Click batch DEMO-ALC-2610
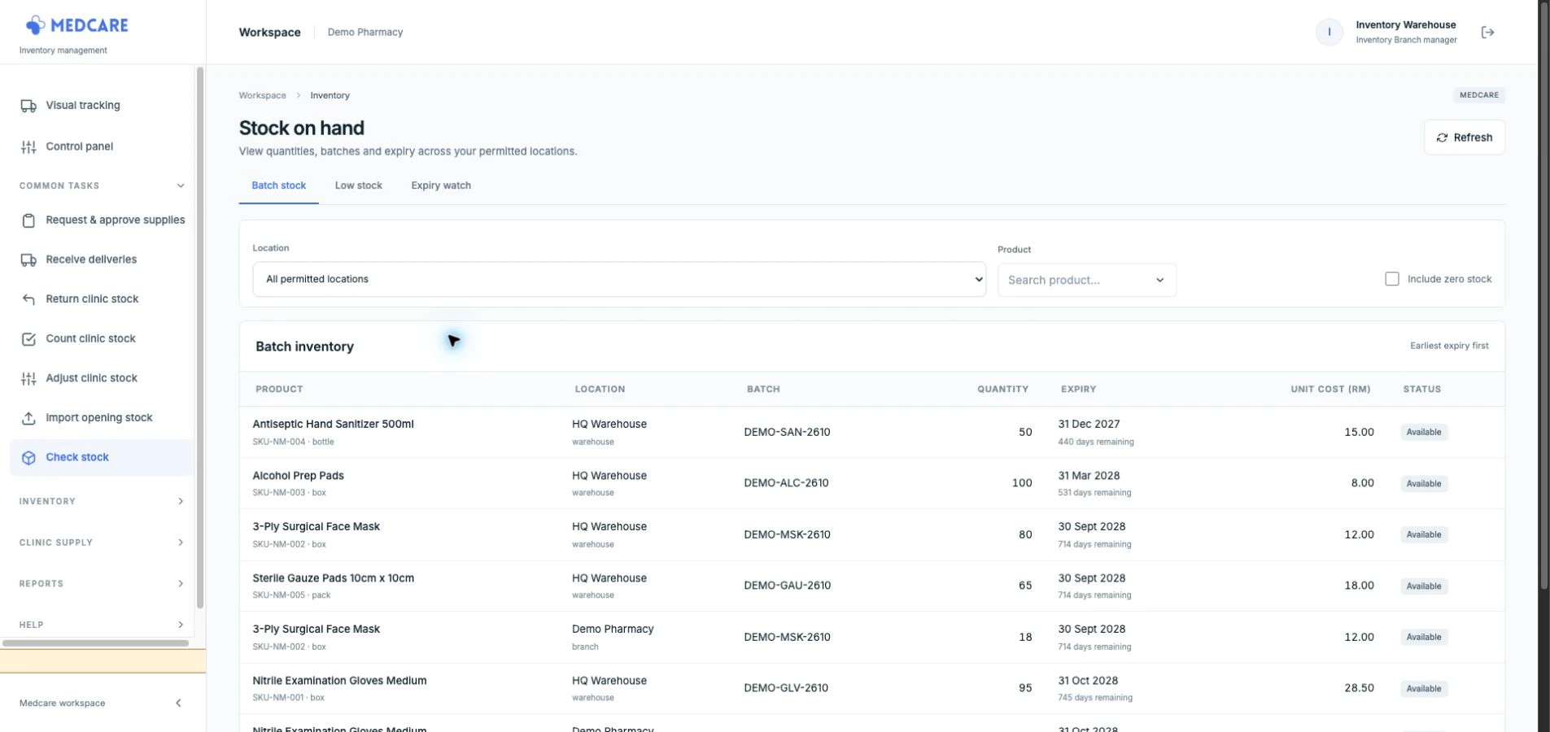 (x=786, y=483)
